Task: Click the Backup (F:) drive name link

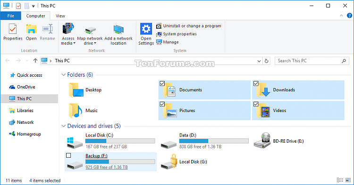Action: pyautogui.click(x=96, y=156)
